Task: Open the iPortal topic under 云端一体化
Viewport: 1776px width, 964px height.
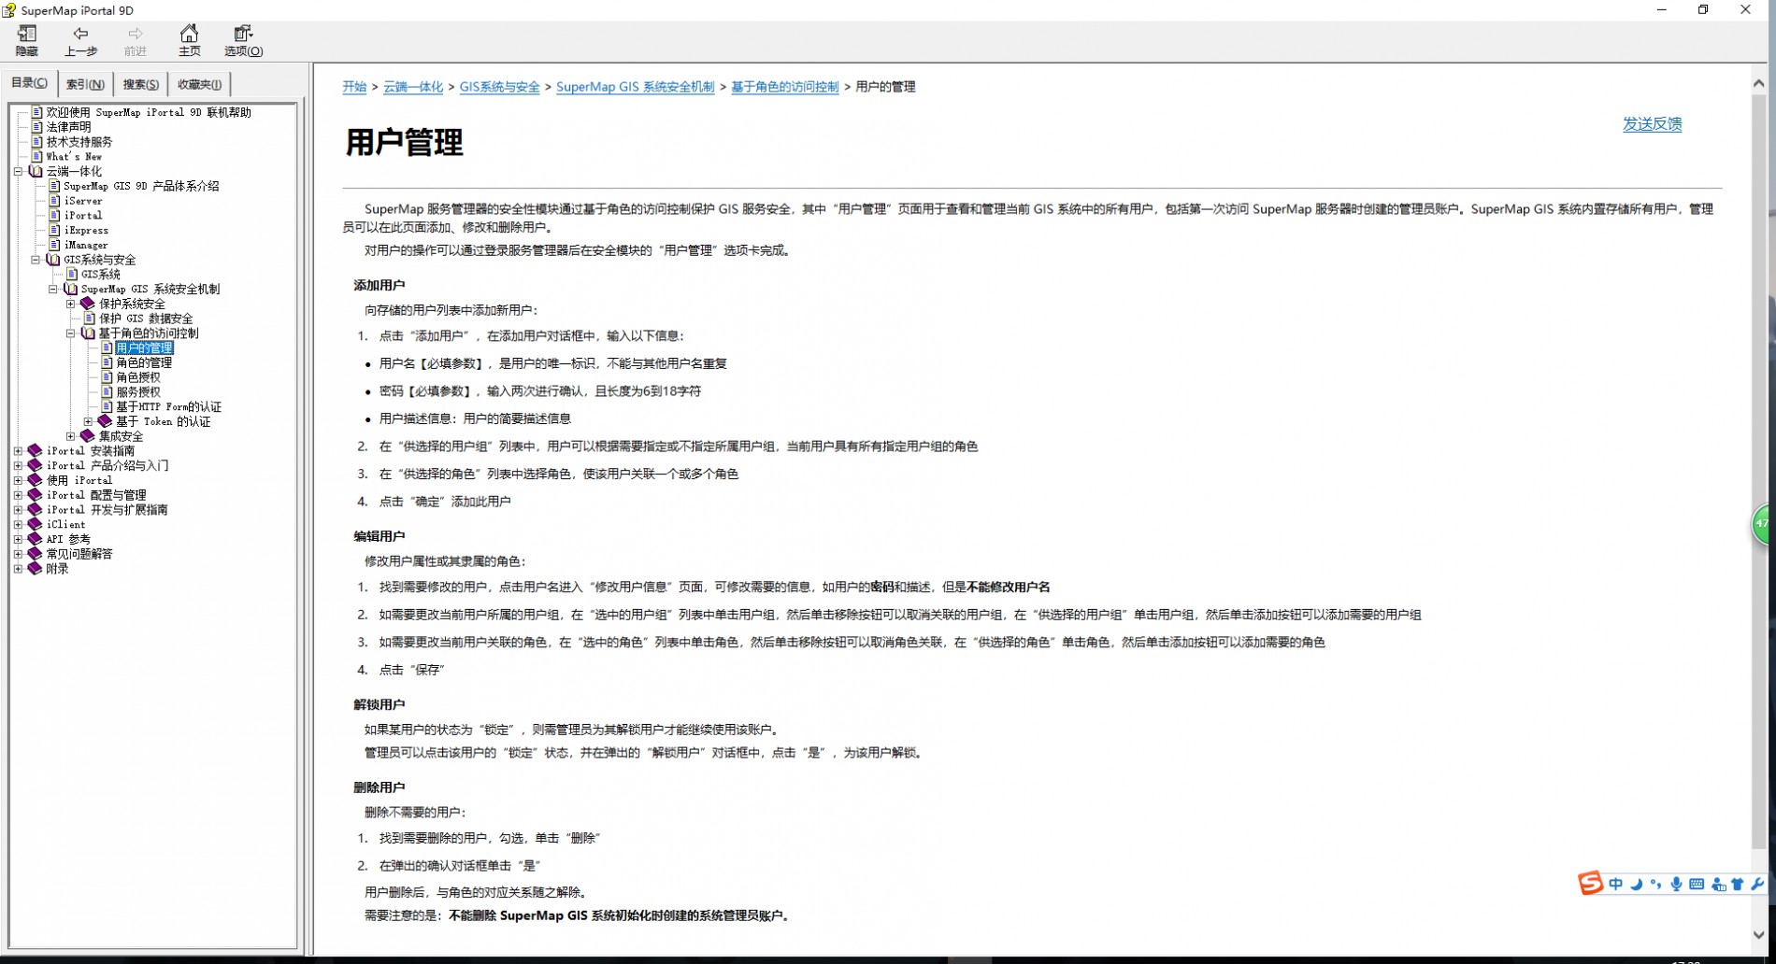Action: click(83, 216)
